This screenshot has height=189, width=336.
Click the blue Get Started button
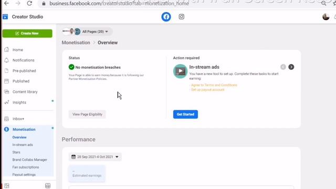tap(185, 114)
